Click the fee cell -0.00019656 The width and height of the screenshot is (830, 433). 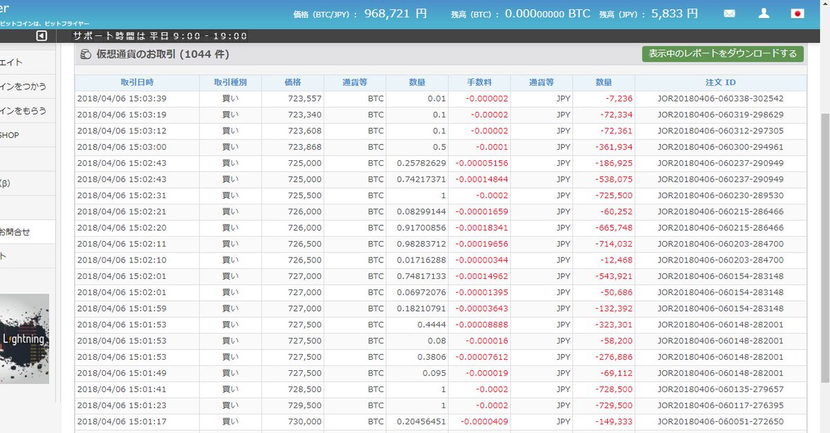point(481,244)
